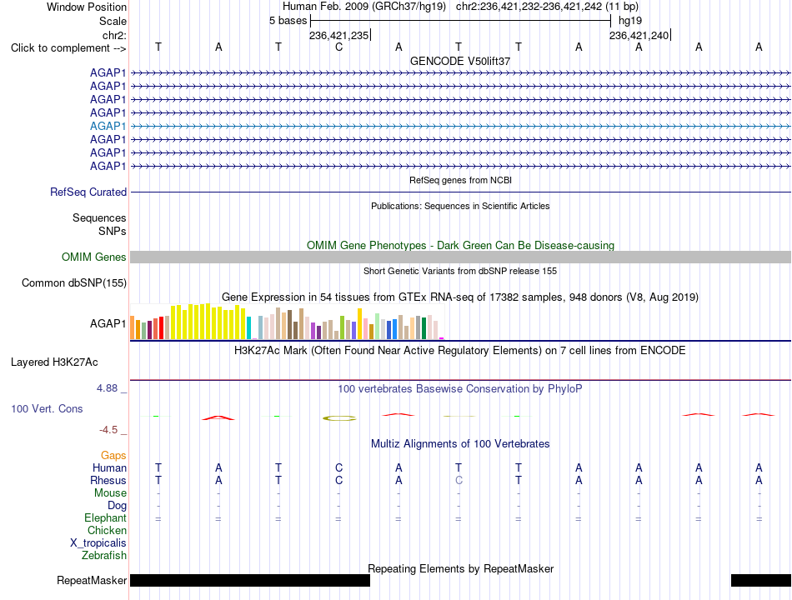Click the long left black RepeatMasker block

(x=250, y=580)
